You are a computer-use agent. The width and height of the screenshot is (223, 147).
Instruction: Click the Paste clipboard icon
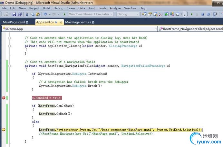click(x=38, y=14)
